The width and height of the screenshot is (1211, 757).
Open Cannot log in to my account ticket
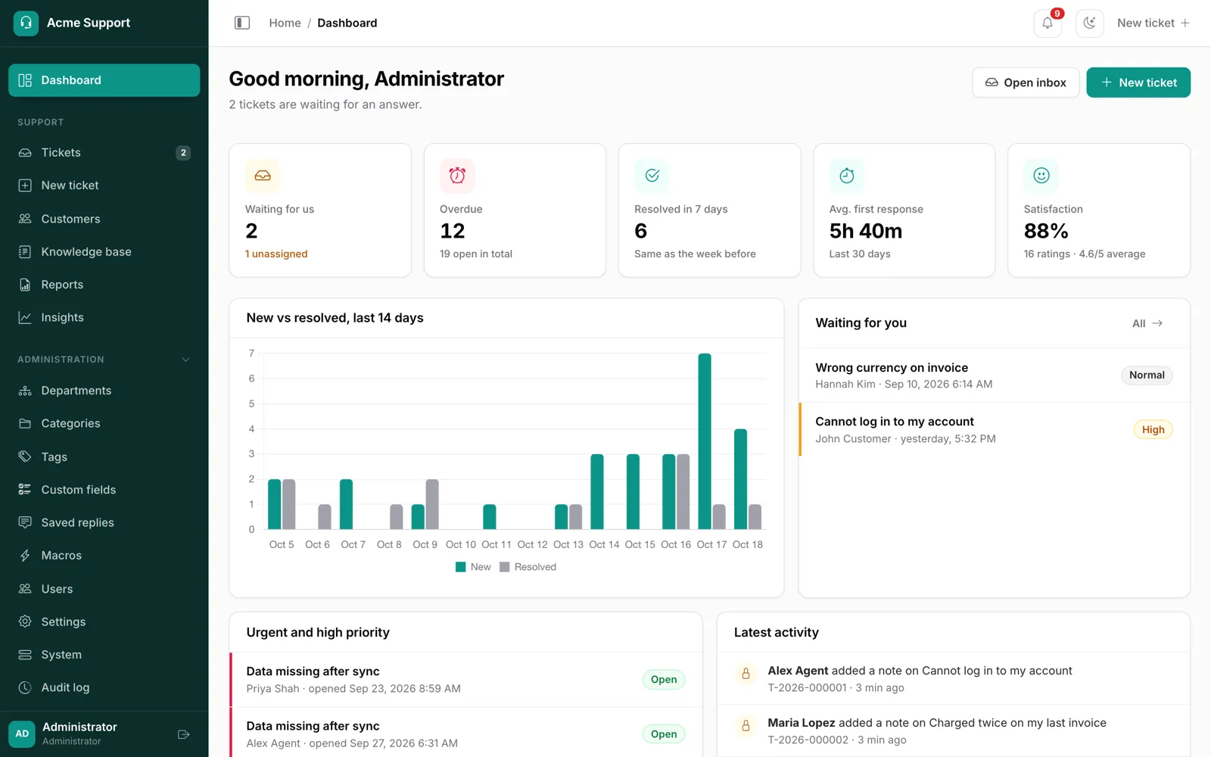(994, 429)
